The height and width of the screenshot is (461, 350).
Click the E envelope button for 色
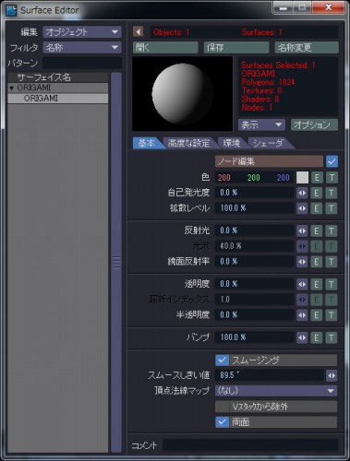(317, 178)
